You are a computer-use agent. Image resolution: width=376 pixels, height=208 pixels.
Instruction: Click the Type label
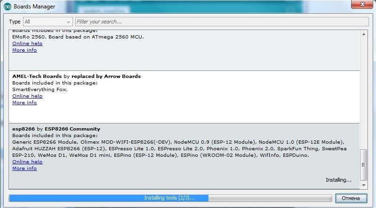click(x=15, y=22)
